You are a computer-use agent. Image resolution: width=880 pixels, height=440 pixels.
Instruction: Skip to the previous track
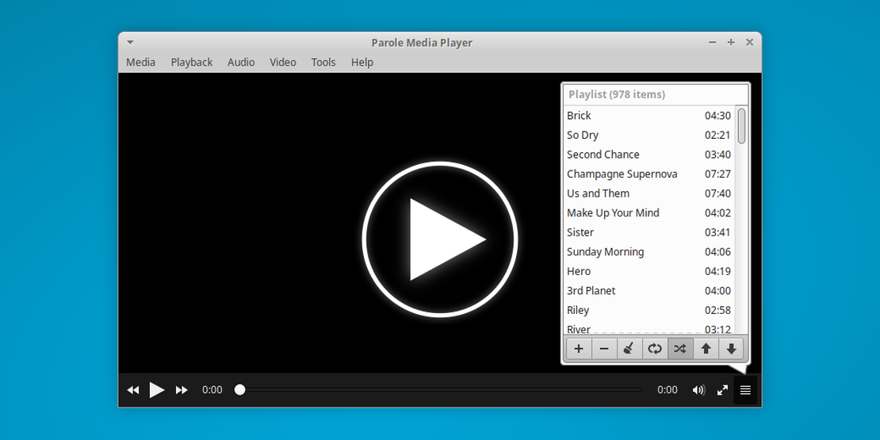(x=133, y=390)
